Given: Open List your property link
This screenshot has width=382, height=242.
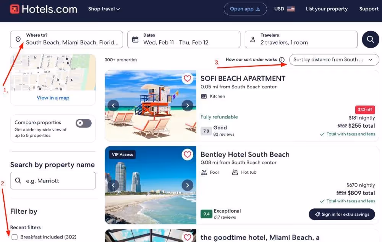Looking at the screenshot, I should click(x=327, y=9).
